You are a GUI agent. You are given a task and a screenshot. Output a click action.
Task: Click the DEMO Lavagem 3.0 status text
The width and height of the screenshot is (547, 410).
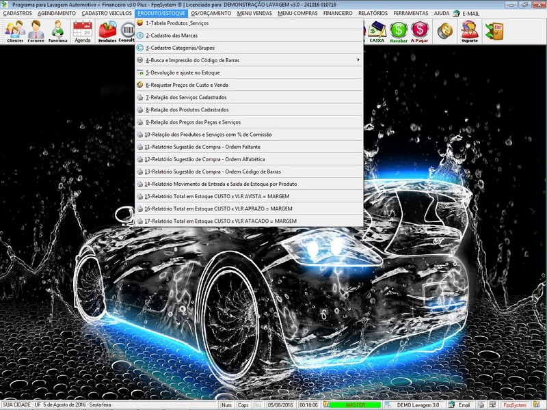(418, 405)
